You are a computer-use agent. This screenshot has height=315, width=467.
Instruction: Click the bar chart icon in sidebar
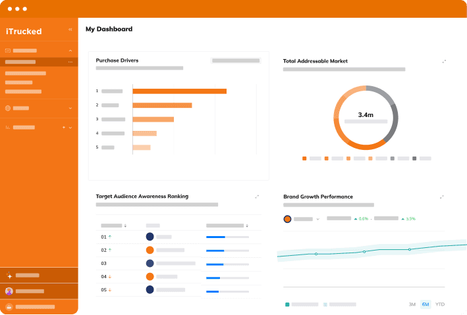click(8, 128)
